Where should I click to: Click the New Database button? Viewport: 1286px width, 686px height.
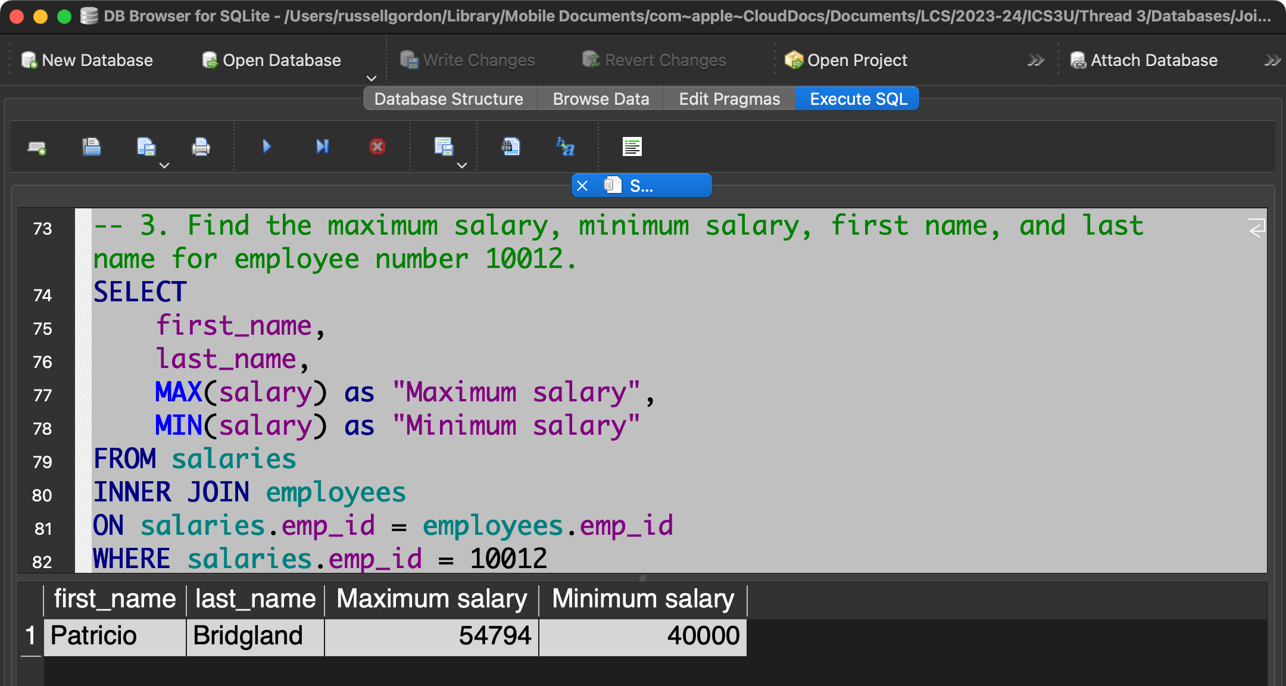[x=88, y=60]
